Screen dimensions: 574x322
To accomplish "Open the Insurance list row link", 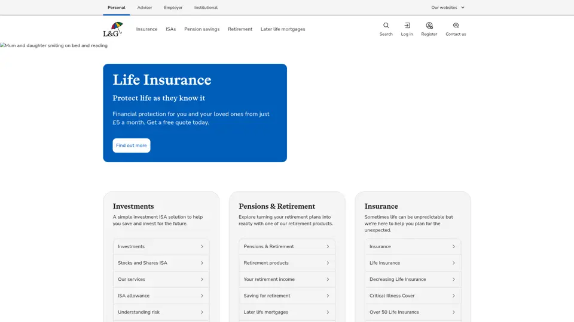I will 413,246.
